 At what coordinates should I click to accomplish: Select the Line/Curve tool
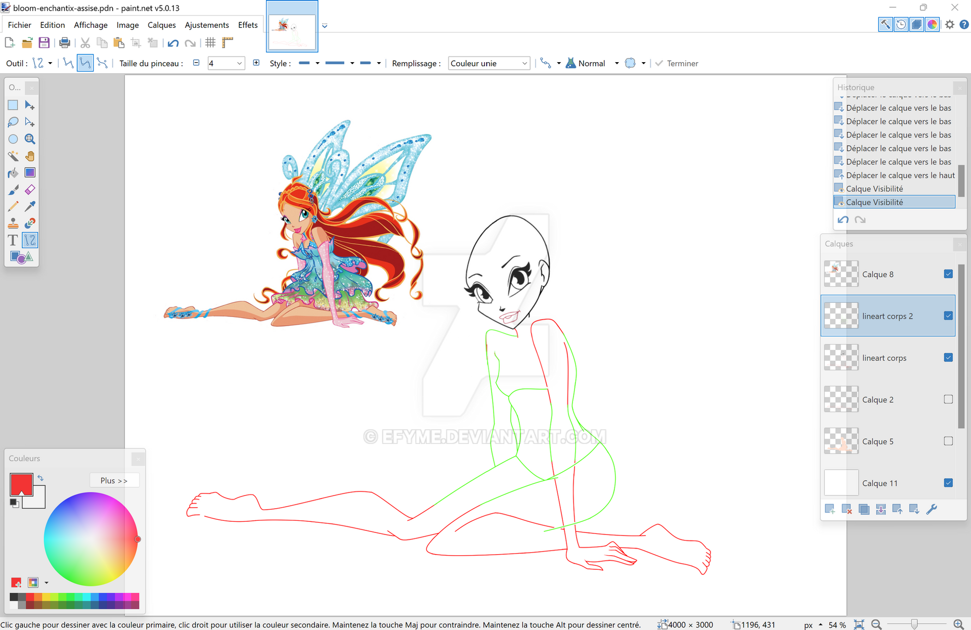(30, 240)
